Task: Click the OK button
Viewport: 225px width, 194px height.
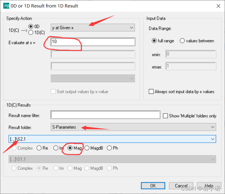Action: pyautogui.click(x=153, y=186)
